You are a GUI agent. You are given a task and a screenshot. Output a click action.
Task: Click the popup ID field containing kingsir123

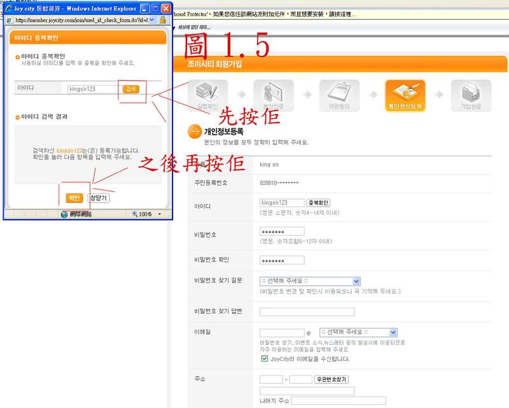(93, 89)
